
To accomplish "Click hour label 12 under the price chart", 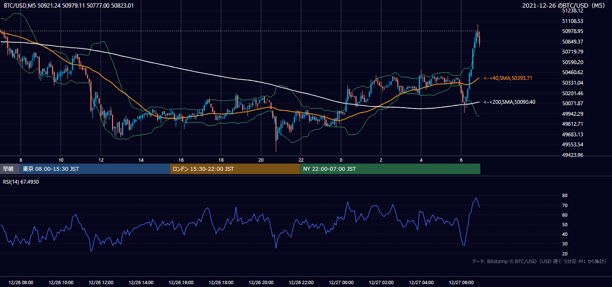I will click(x=101, y=160).
